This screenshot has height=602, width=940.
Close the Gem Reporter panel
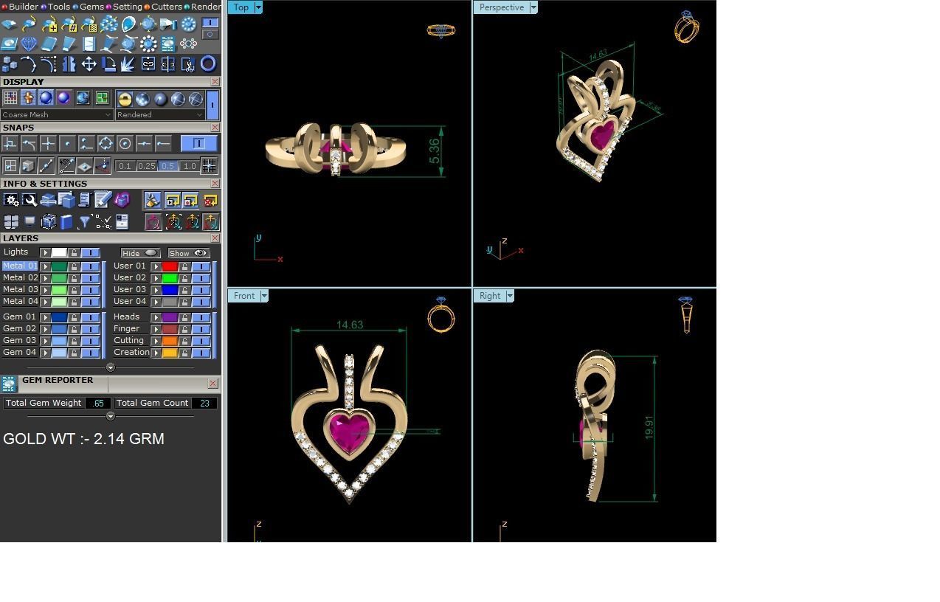[x=212, y=383]
